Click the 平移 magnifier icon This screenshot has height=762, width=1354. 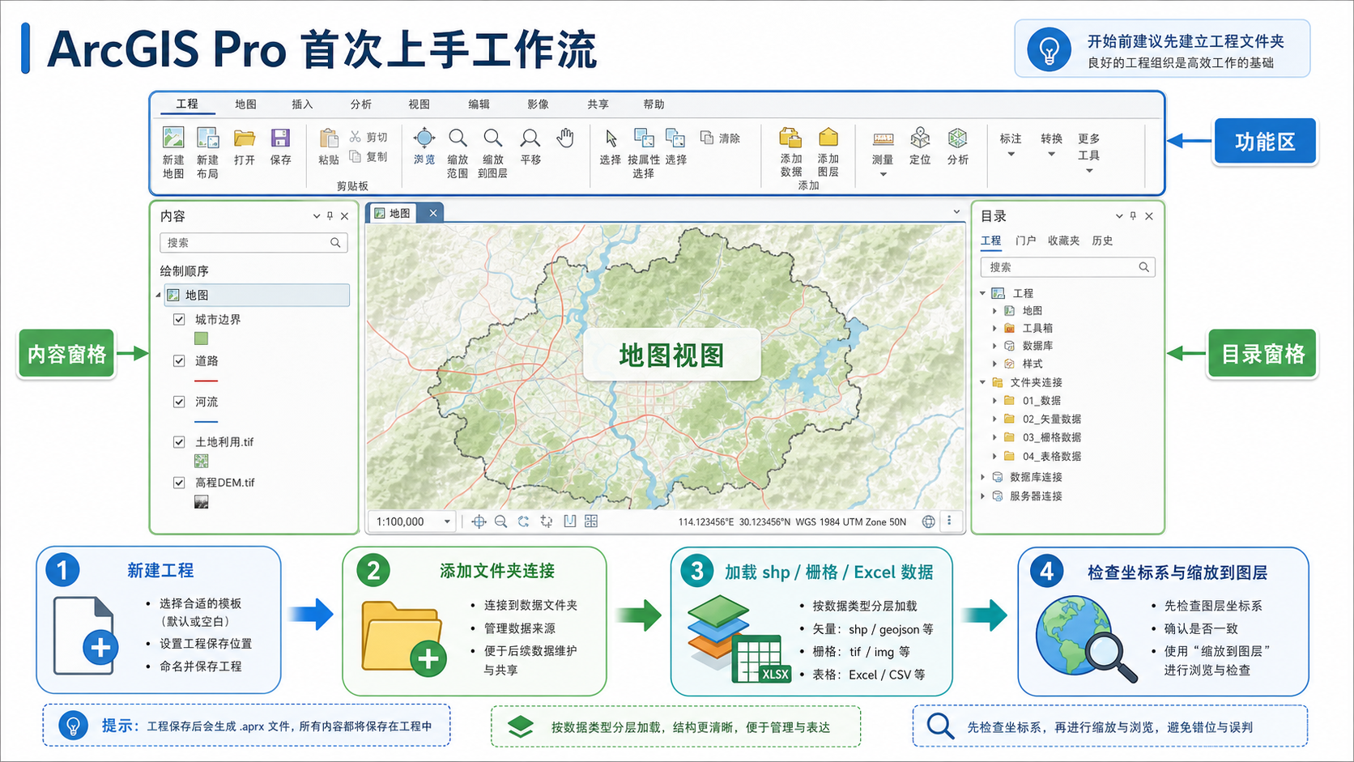530,138
